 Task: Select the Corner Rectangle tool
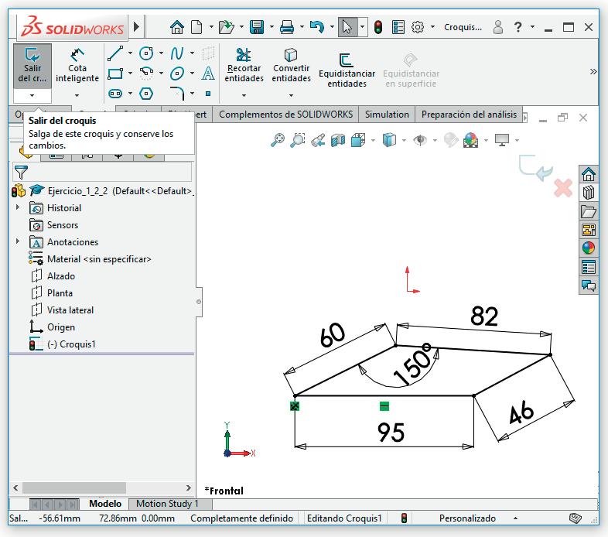[x=115, y=74]
